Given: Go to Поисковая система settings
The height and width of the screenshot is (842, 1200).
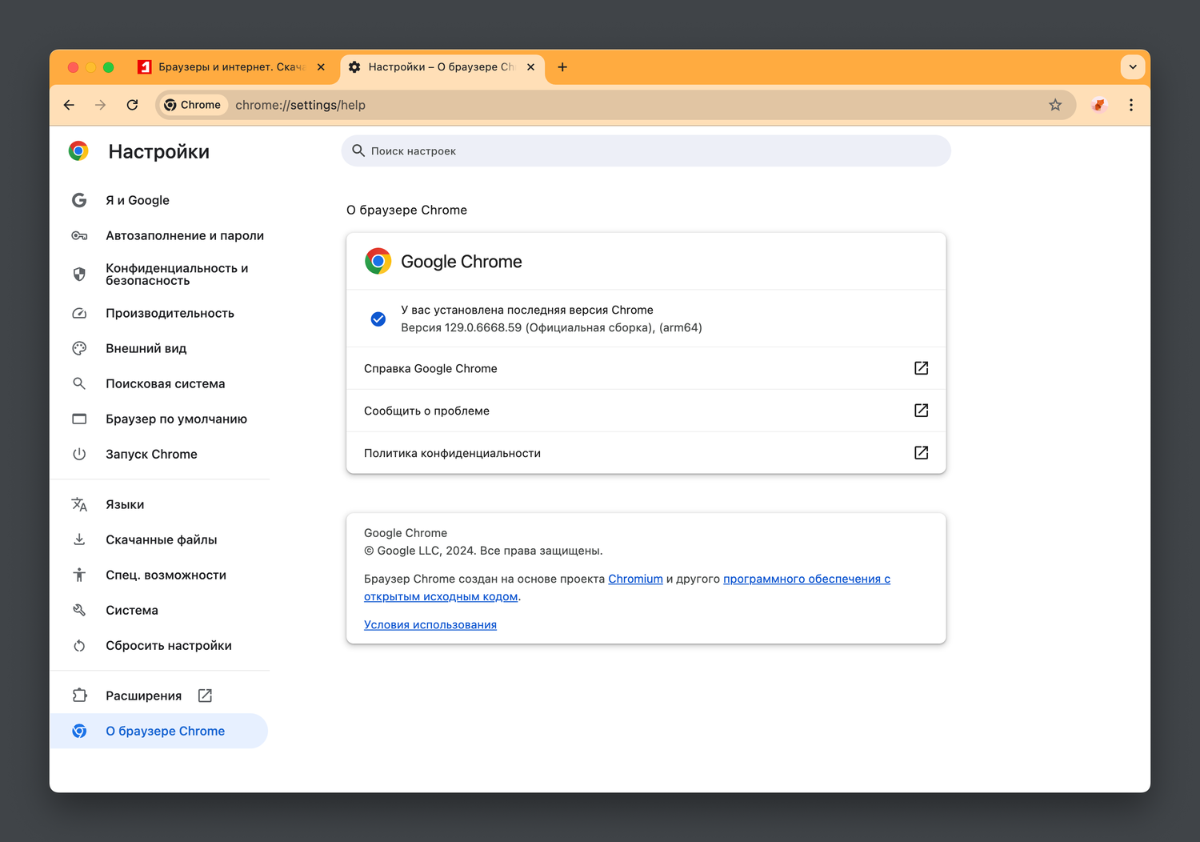Looking at the screenshot, I should tap(165, 383).
